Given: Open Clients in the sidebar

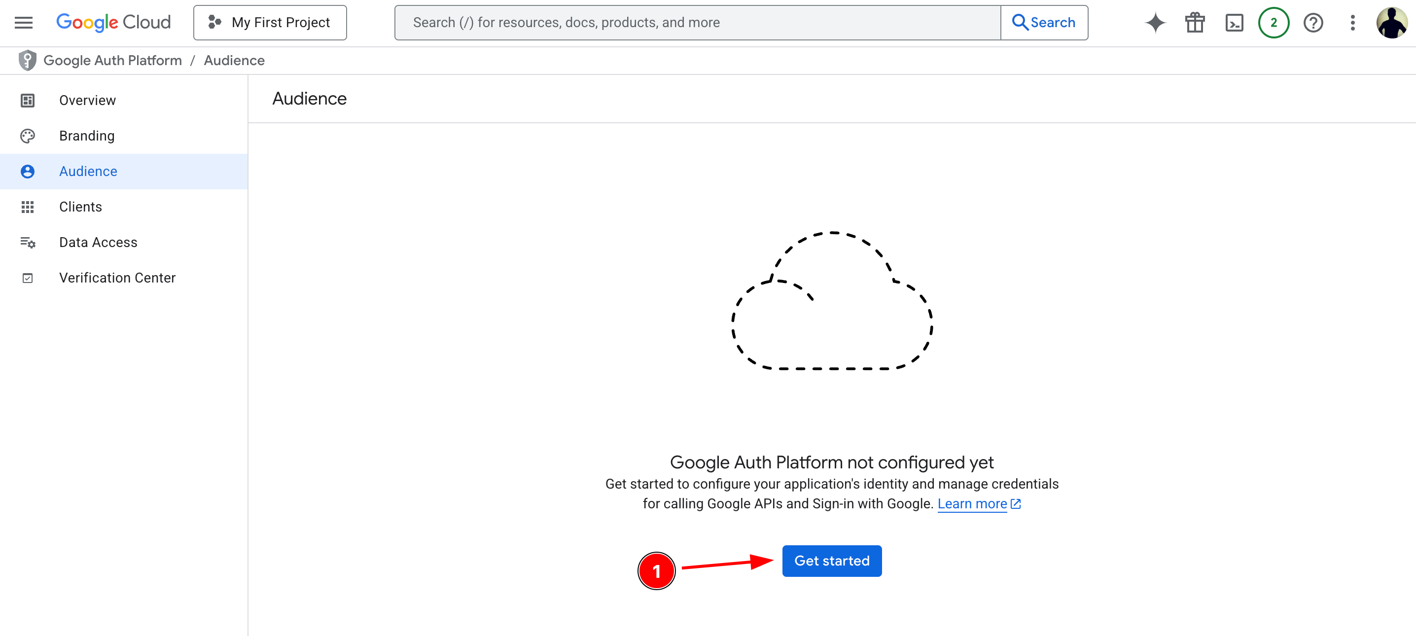Looking at the screenshot, I should (124, 207).
